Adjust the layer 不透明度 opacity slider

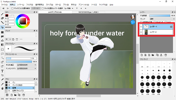(x=160, y=16)
